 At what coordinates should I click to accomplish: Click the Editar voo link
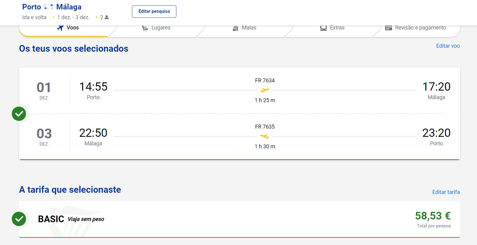pyautogui.click(x=448, y=46)
